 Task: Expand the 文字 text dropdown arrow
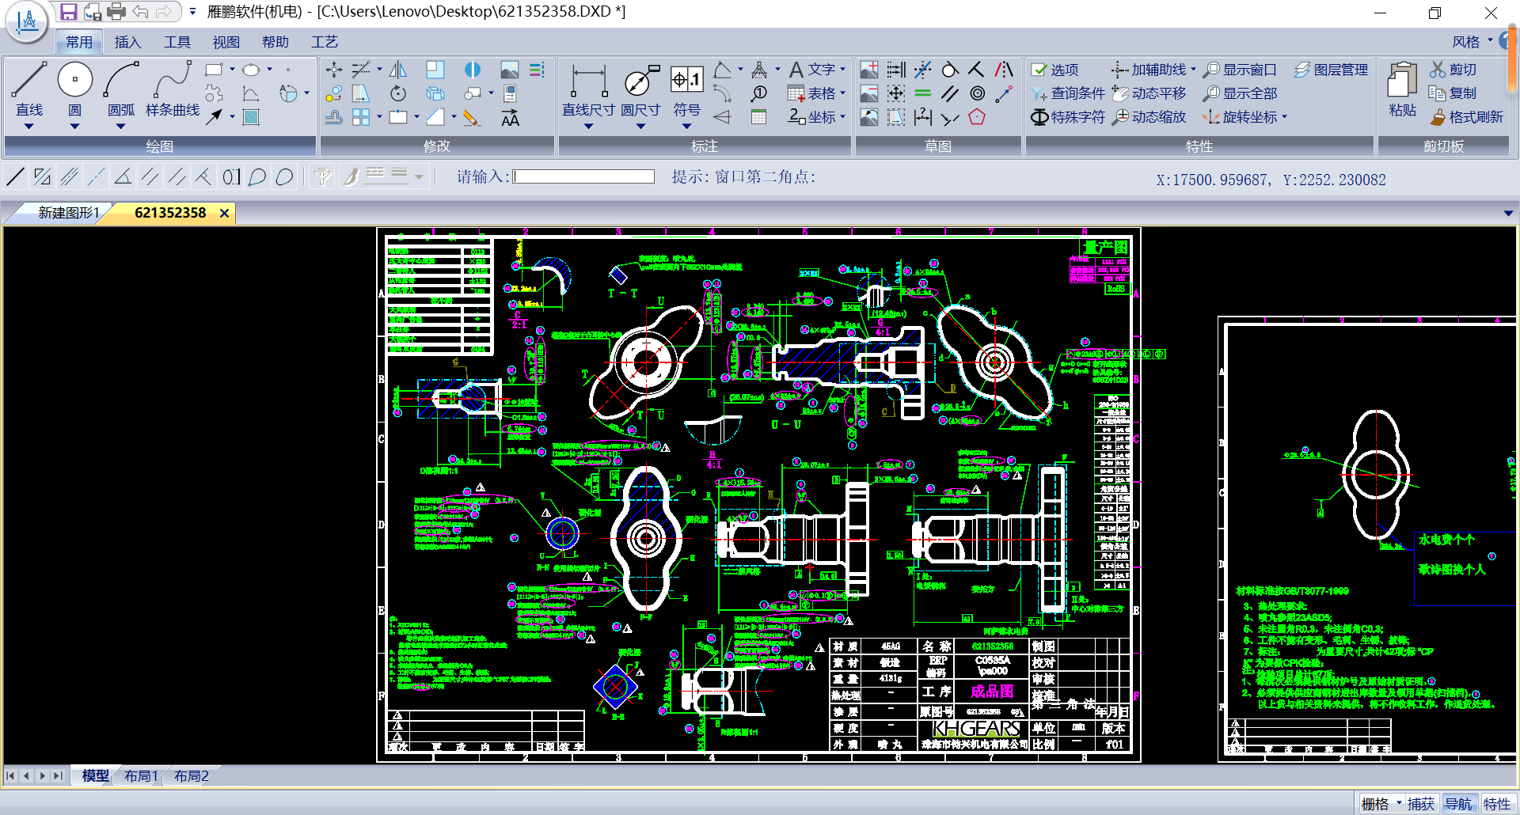[842, 70]
